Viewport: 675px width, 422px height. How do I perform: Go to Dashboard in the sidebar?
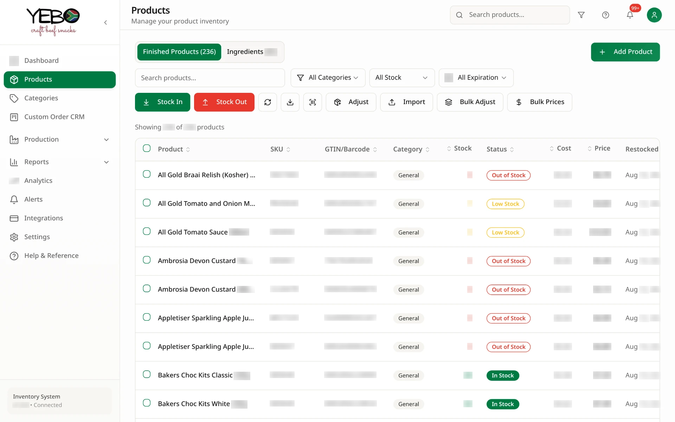[60, 60]
